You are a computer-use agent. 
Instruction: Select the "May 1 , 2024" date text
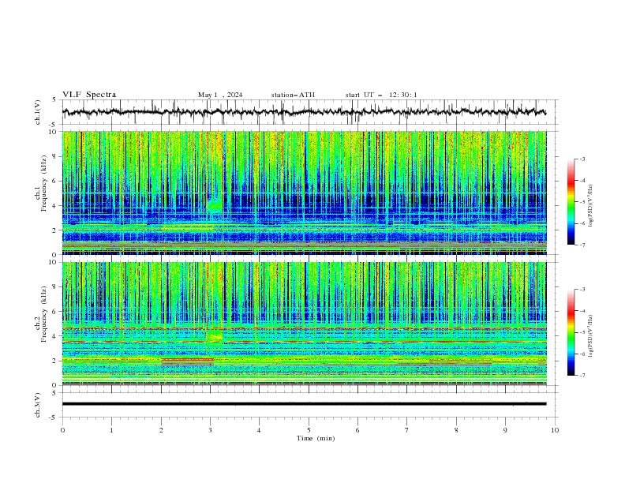(220, 95)
